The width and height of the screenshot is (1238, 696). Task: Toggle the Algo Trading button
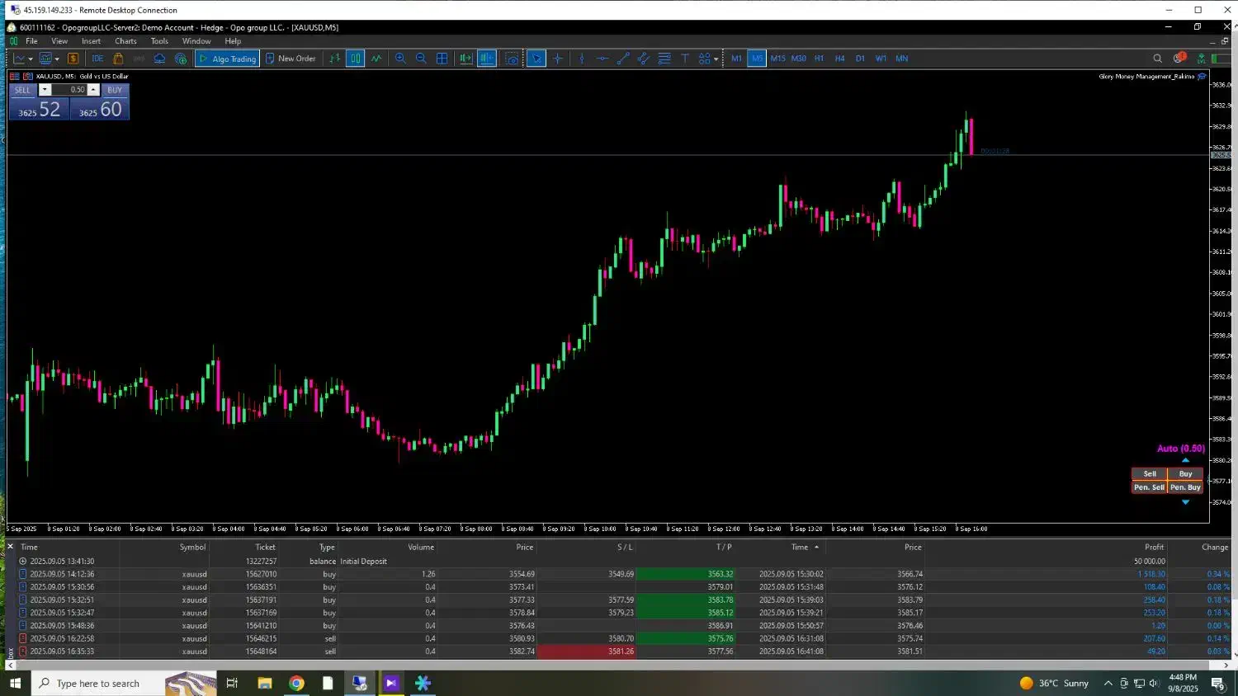click(227, 59)
